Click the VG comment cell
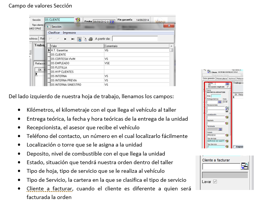The image size is (259, 202). coord(137,50)
